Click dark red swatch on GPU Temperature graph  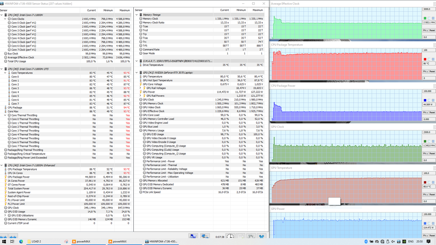coord(425,182)
